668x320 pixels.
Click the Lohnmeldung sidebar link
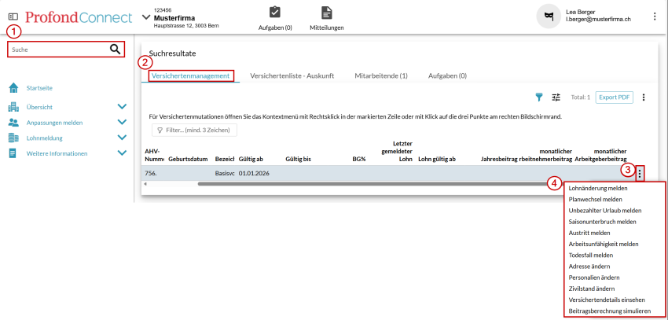point(45,138)
